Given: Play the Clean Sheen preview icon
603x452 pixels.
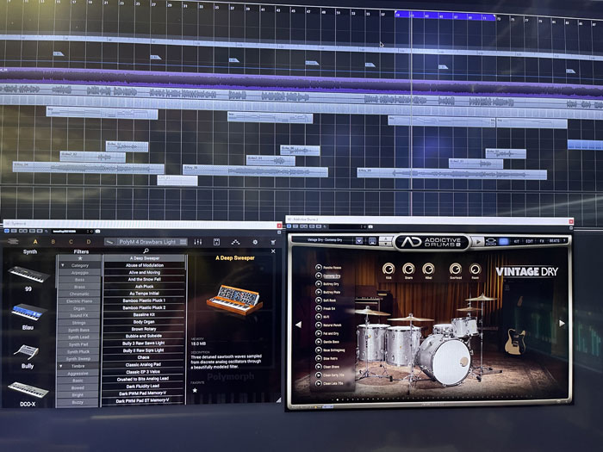Looking at the screenshot, I should click(x=319, y=367).
